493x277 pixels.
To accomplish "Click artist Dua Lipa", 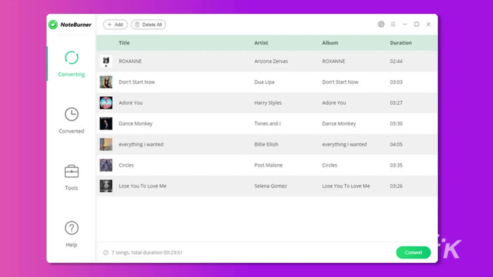I will tap(264, 82).
